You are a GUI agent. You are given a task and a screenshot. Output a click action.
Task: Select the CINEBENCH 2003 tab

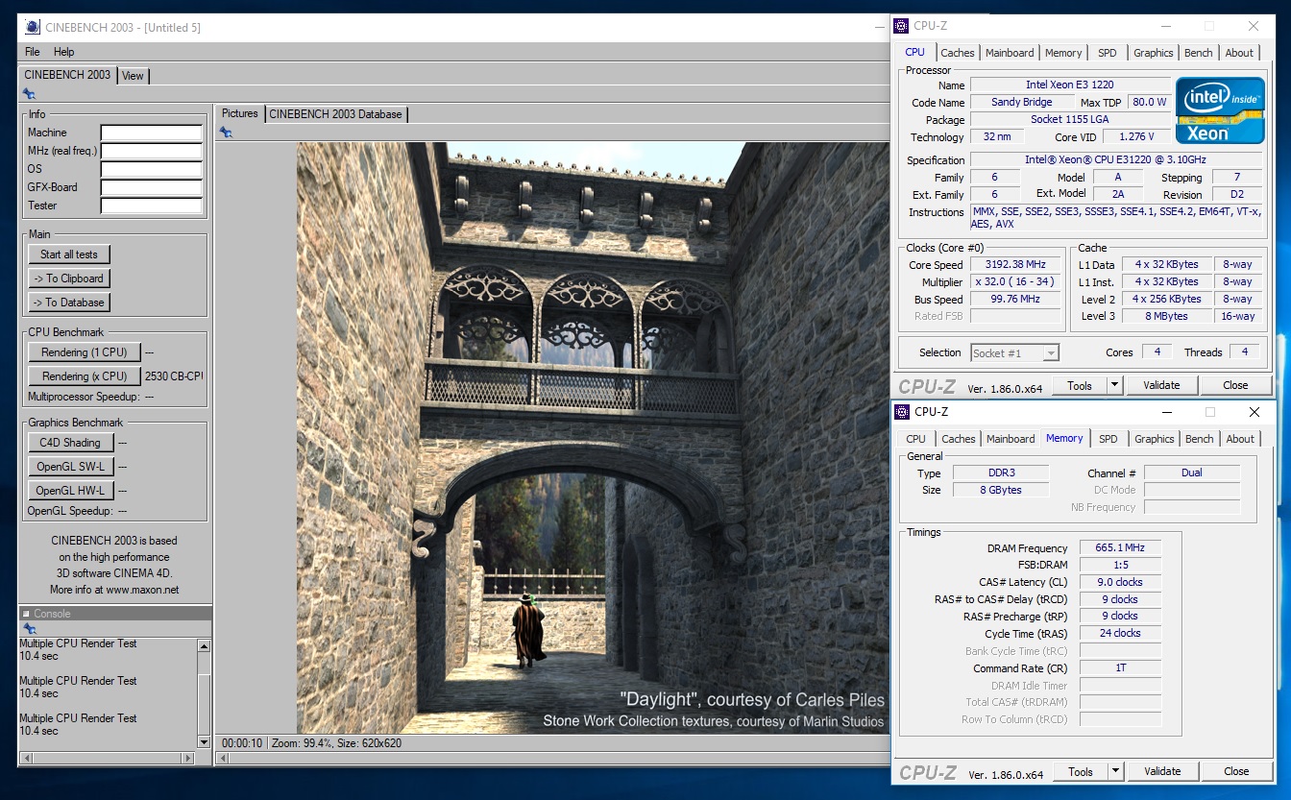(67, 75)
